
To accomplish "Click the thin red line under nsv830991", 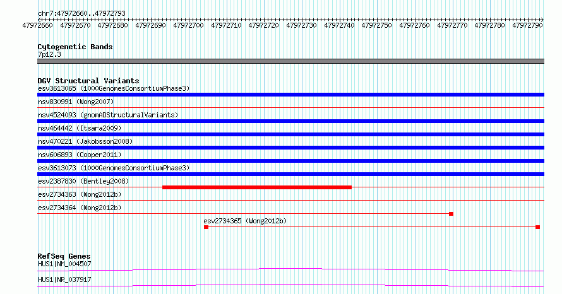I will 290,107.
